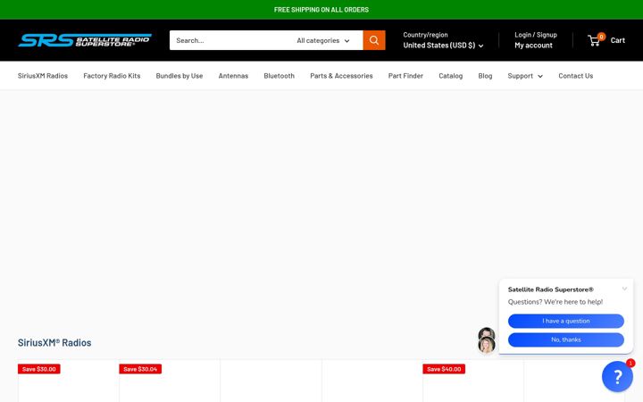The height and width of the screenshot is (402, 643).
Task: Open Parts & Accessories menu item
Action: pyautogui.click(x=341, y=76)
